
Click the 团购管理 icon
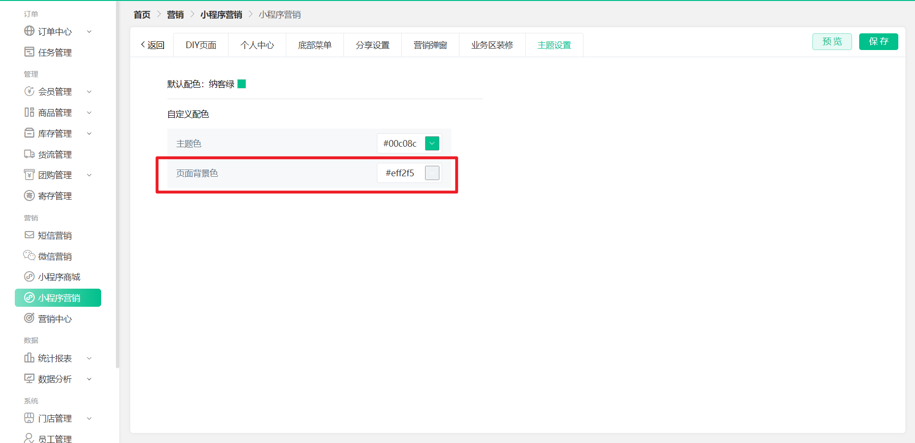(29, 174)
